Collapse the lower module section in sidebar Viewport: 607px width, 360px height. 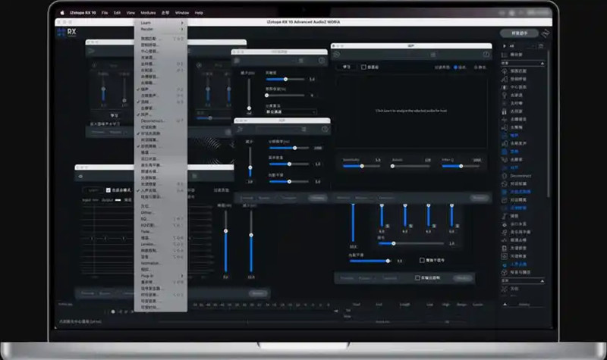pyautogui.click(x=542, y=280)
